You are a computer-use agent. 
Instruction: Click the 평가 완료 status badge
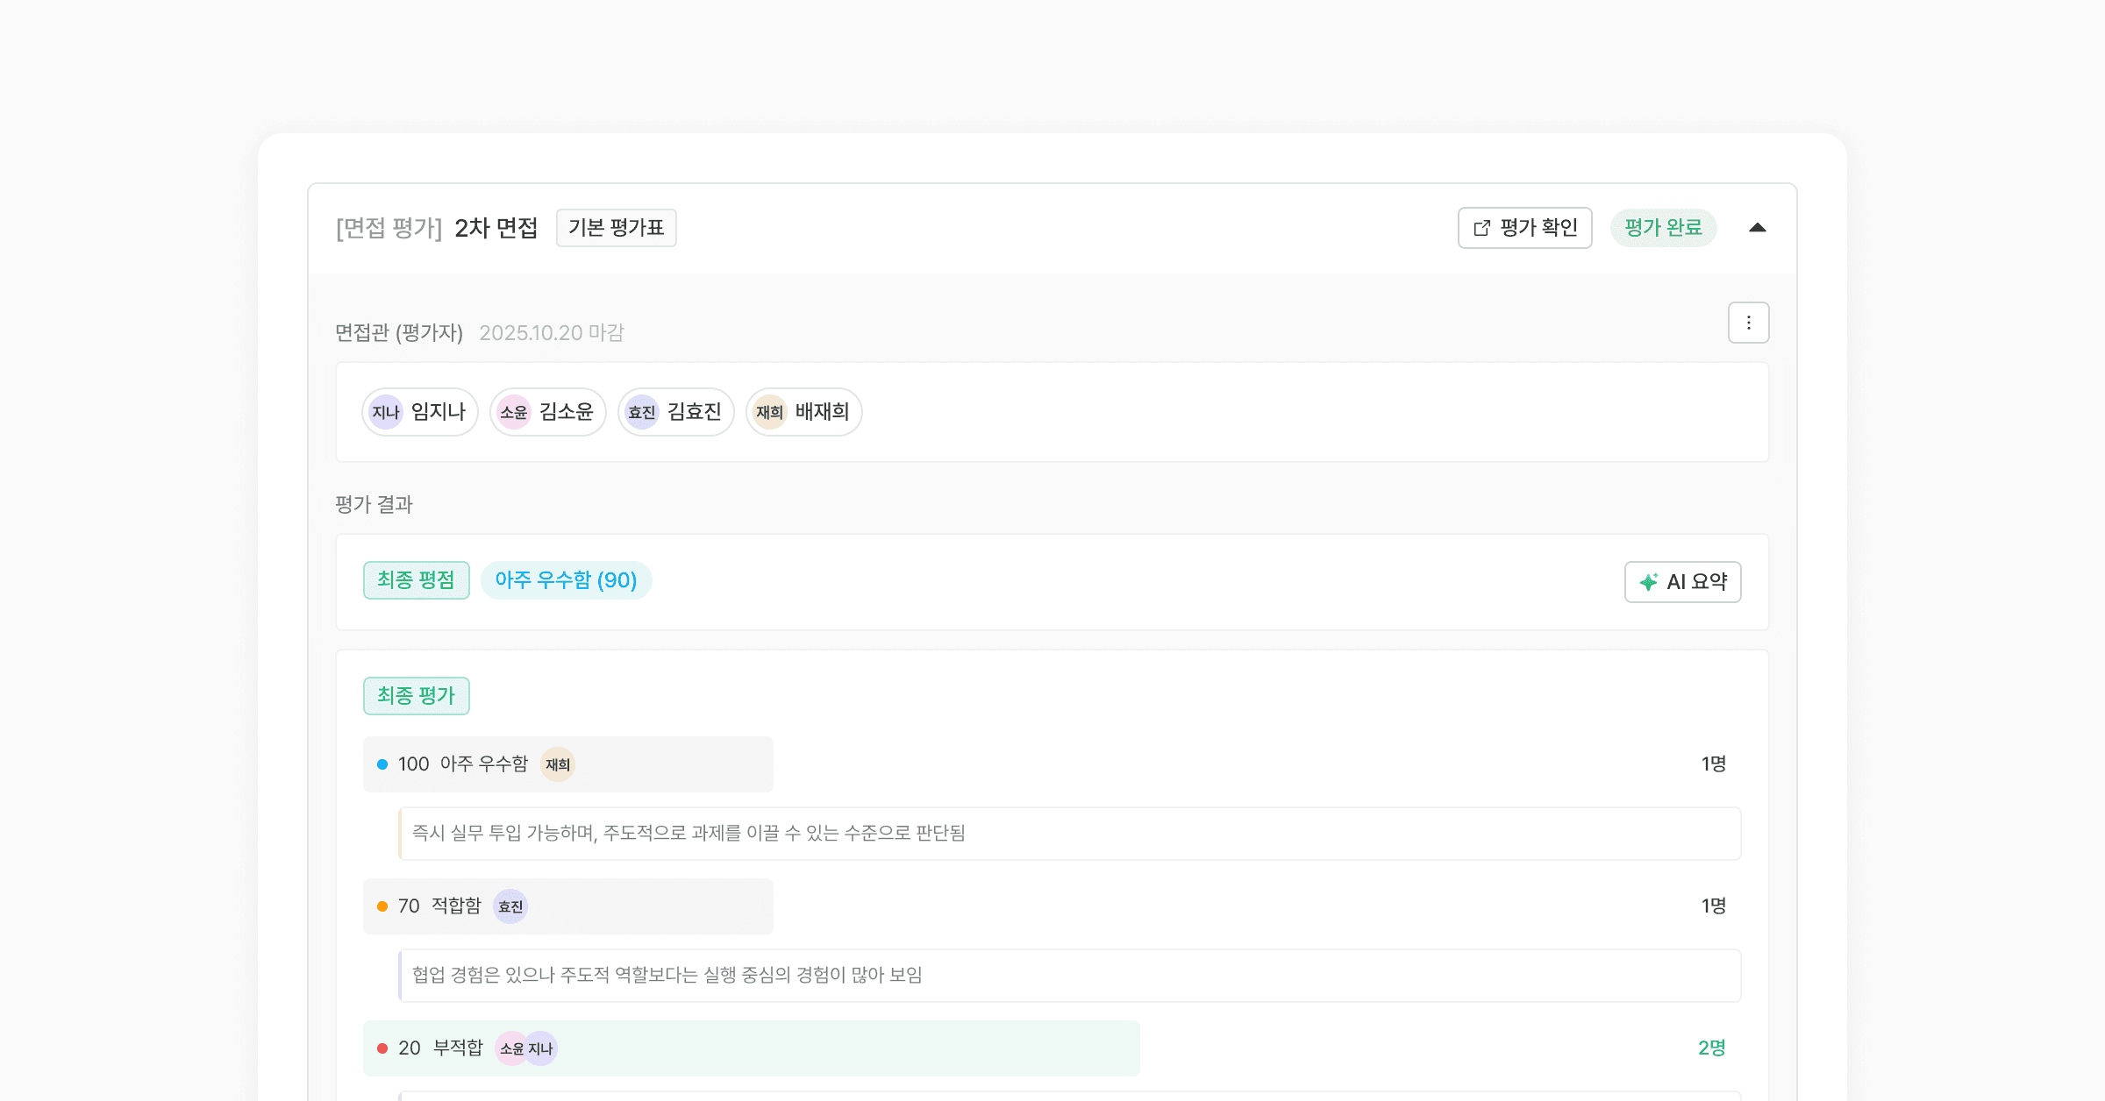pos(1663,228)
